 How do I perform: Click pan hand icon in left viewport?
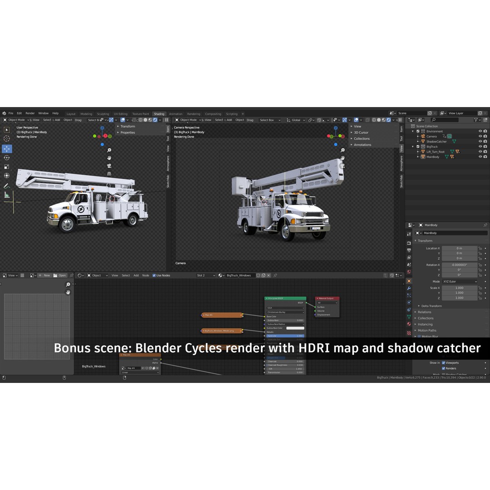(x=109, y=158)
